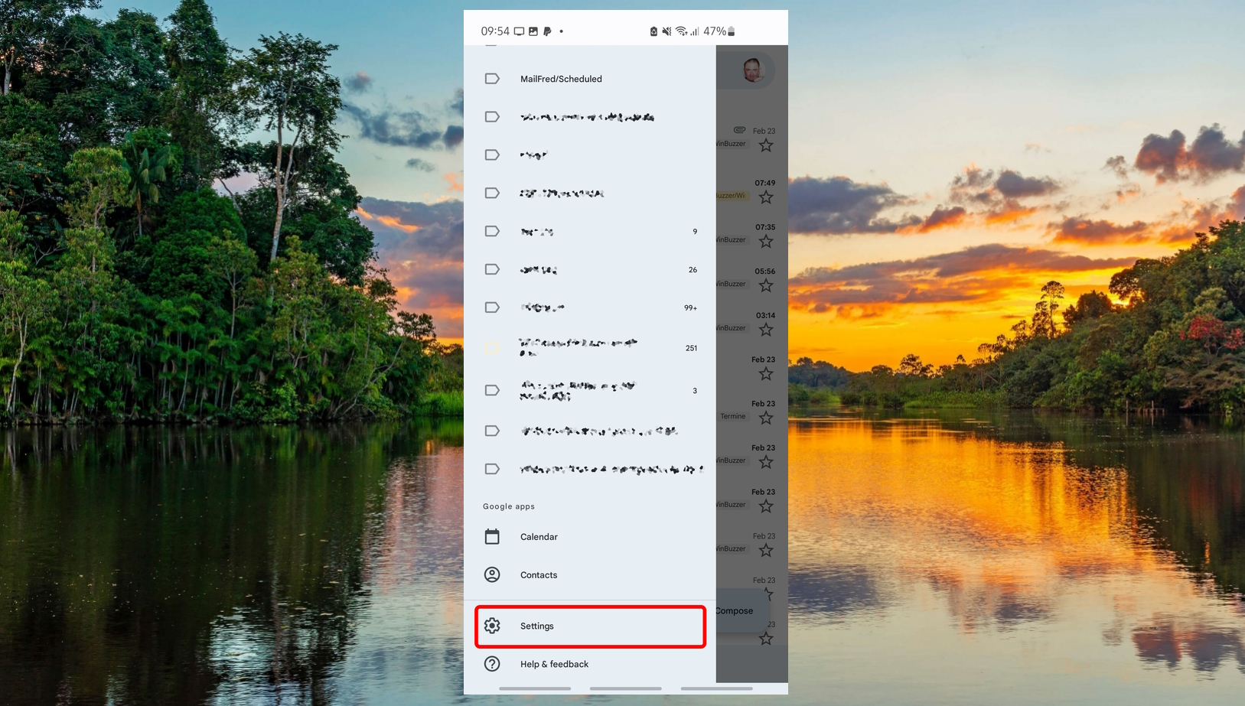Open the MailFred/Scheduled label
Viewport: 1245px width, 706px height.
pos(590,79)
